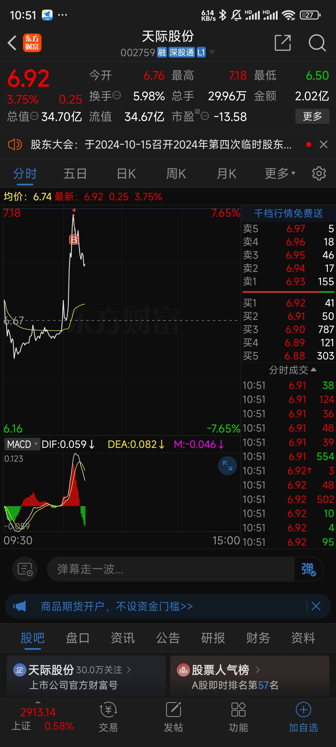Select the 买1 order row at 6.92
Screen dimensions: 336x747
pyautogui.click(x=288, y=303)
